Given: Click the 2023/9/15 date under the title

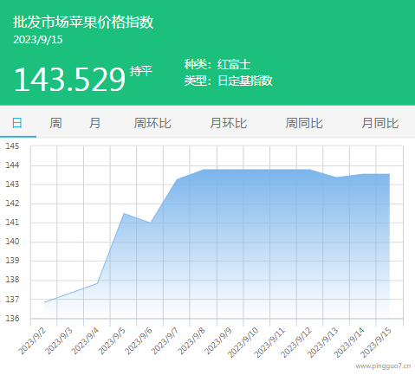Looking at the screenshot, I should click(x=38, y=40).
